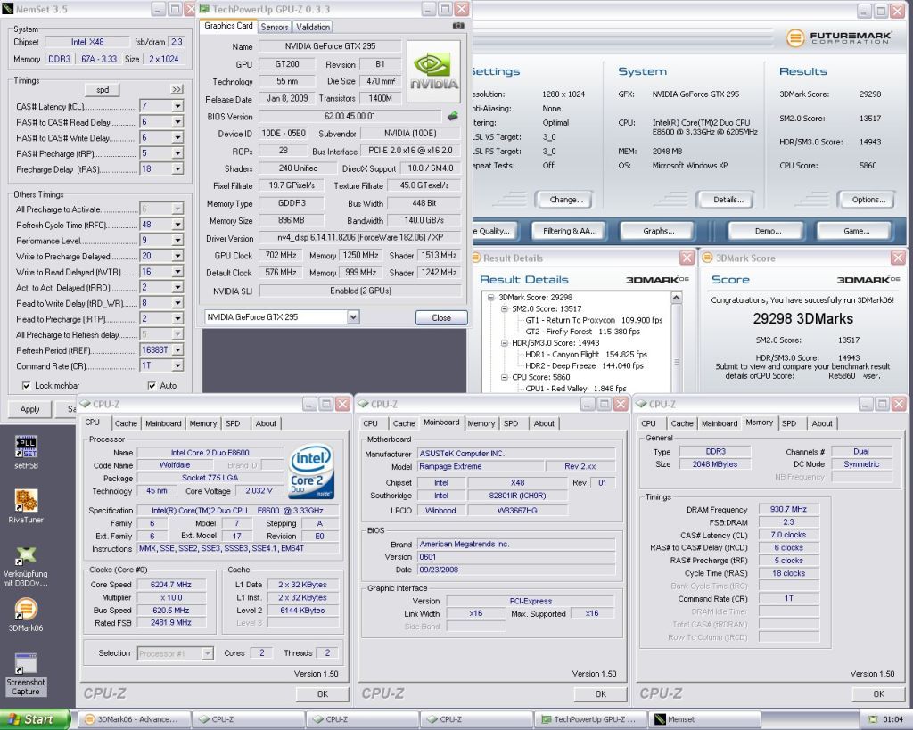Open the setFSB desktop shortcut
The height and width of the screenshot is (730, 913).
coord(27,447)
